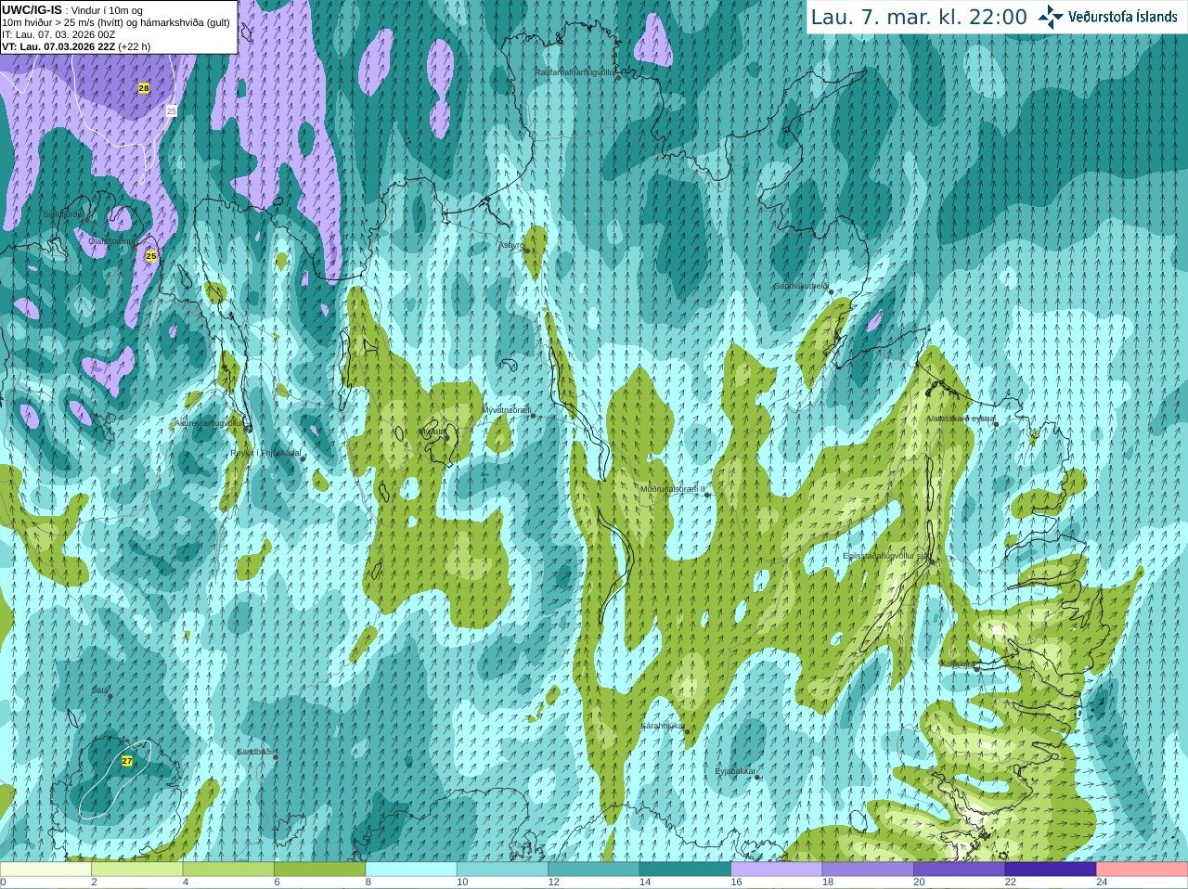
Task: Select the Siglufjörður station label
Action: click(64, 214)
